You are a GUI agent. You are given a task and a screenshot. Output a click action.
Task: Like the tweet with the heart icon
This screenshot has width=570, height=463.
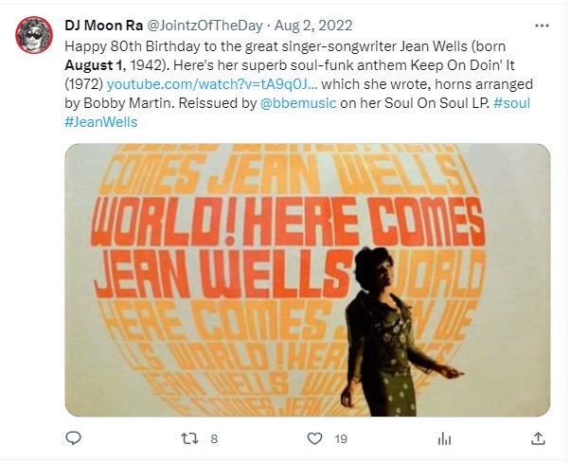(314, 438)
